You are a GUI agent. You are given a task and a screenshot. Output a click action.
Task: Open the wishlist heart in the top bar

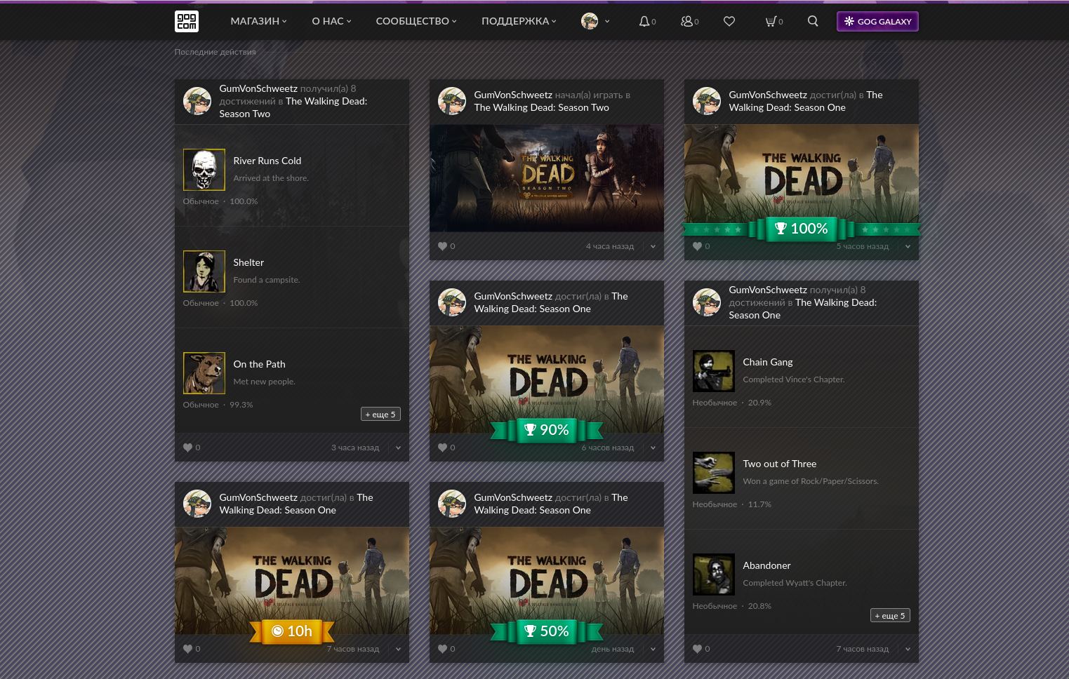(729, 21)
